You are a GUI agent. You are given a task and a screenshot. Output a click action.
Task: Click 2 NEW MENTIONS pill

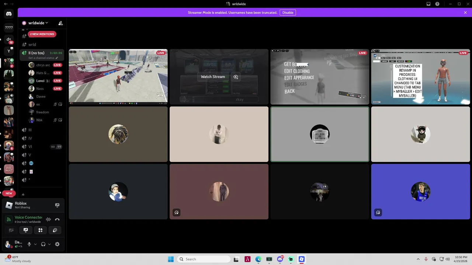[42, 34]
